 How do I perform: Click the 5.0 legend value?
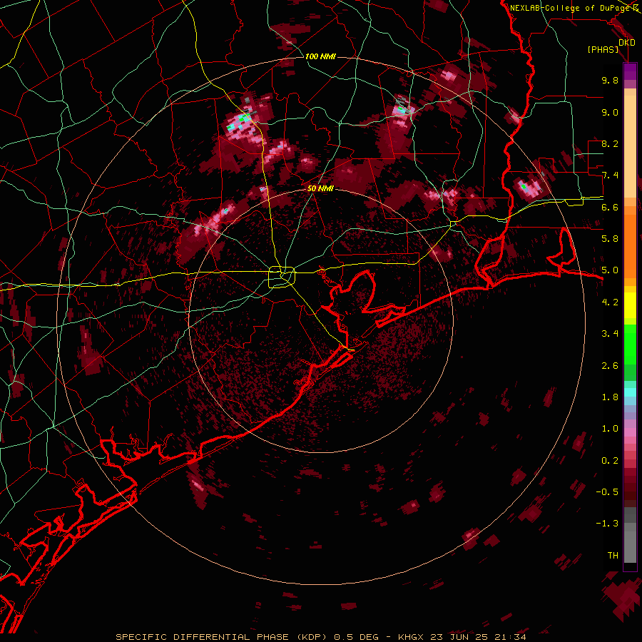[x=610, y=270]
